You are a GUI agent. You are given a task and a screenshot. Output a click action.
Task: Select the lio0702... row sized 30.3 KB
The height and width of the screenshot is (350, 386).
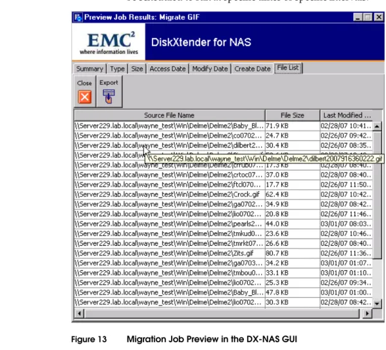coord(223,302)
